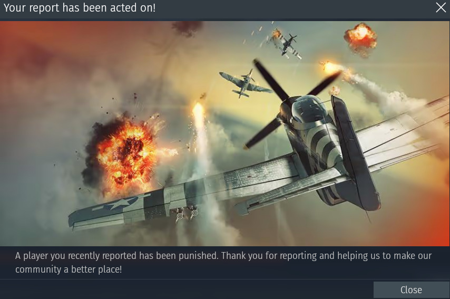Click the green camouflaged plane in the artwork's center
Viewport: 450px width, 299px height.
pyautogui.click(x=246, y=83)
